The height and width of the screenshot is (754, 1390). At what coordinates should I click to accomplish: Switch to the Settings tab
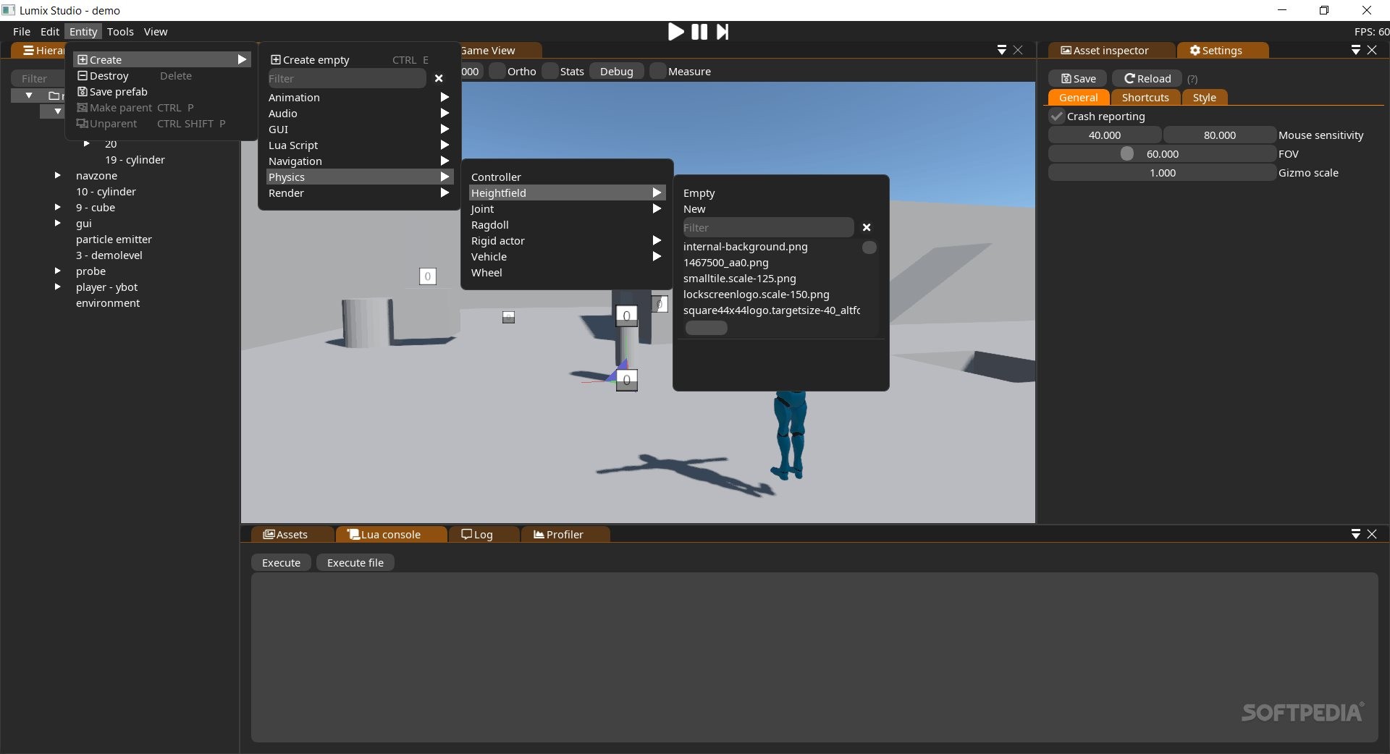pyautogui.click(x=1222, y=50)
